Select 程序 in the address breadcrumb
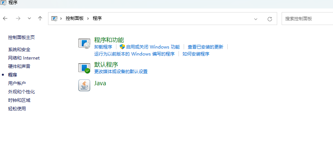 coord(97,18)
